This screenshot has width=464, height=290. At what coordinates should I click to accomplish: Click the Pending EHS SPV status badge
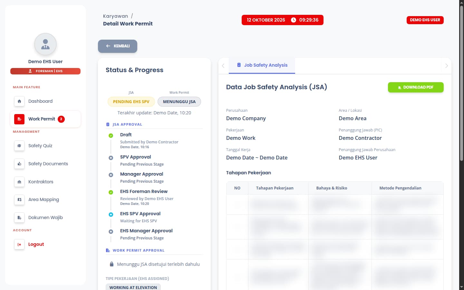pyautogui.click(x=131, y=101)
